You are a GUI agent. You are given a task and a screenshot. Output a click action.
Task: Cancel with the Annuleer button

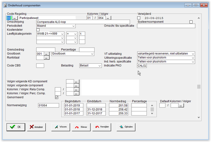[36, 127]
